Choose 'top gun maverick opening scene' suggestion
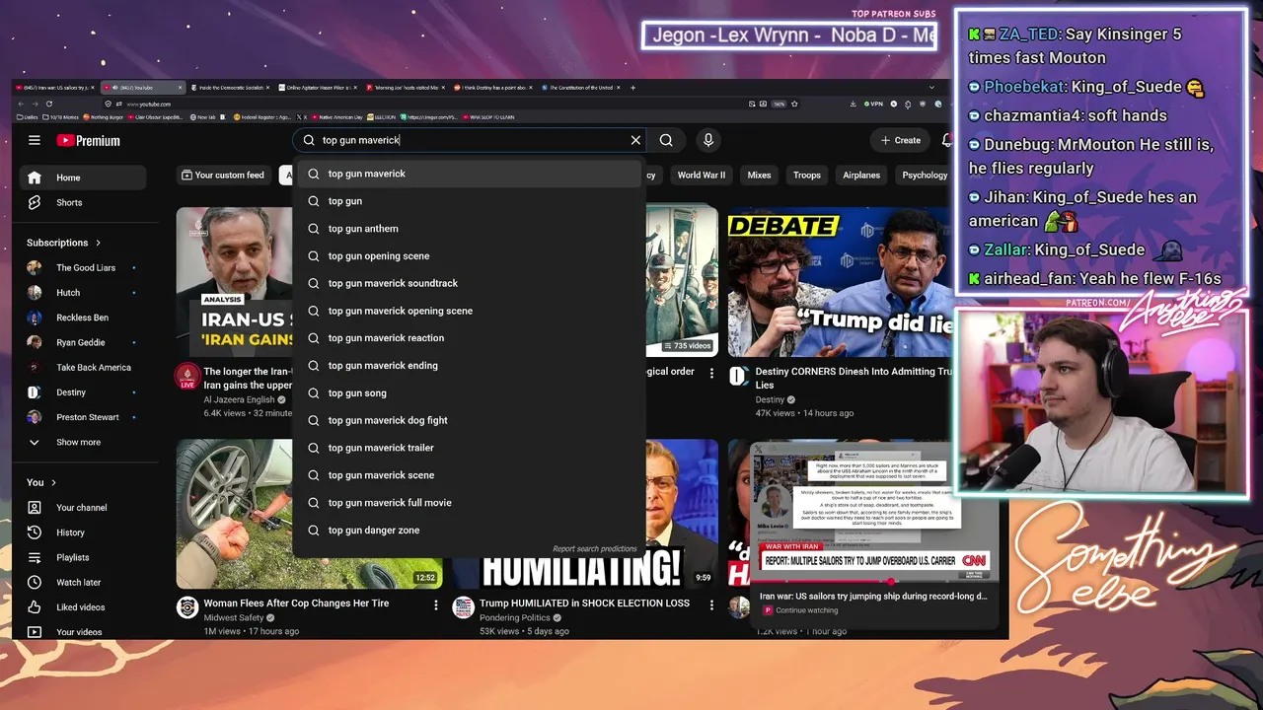Screen dimensions: 1263x710 (x=470, y=311)
